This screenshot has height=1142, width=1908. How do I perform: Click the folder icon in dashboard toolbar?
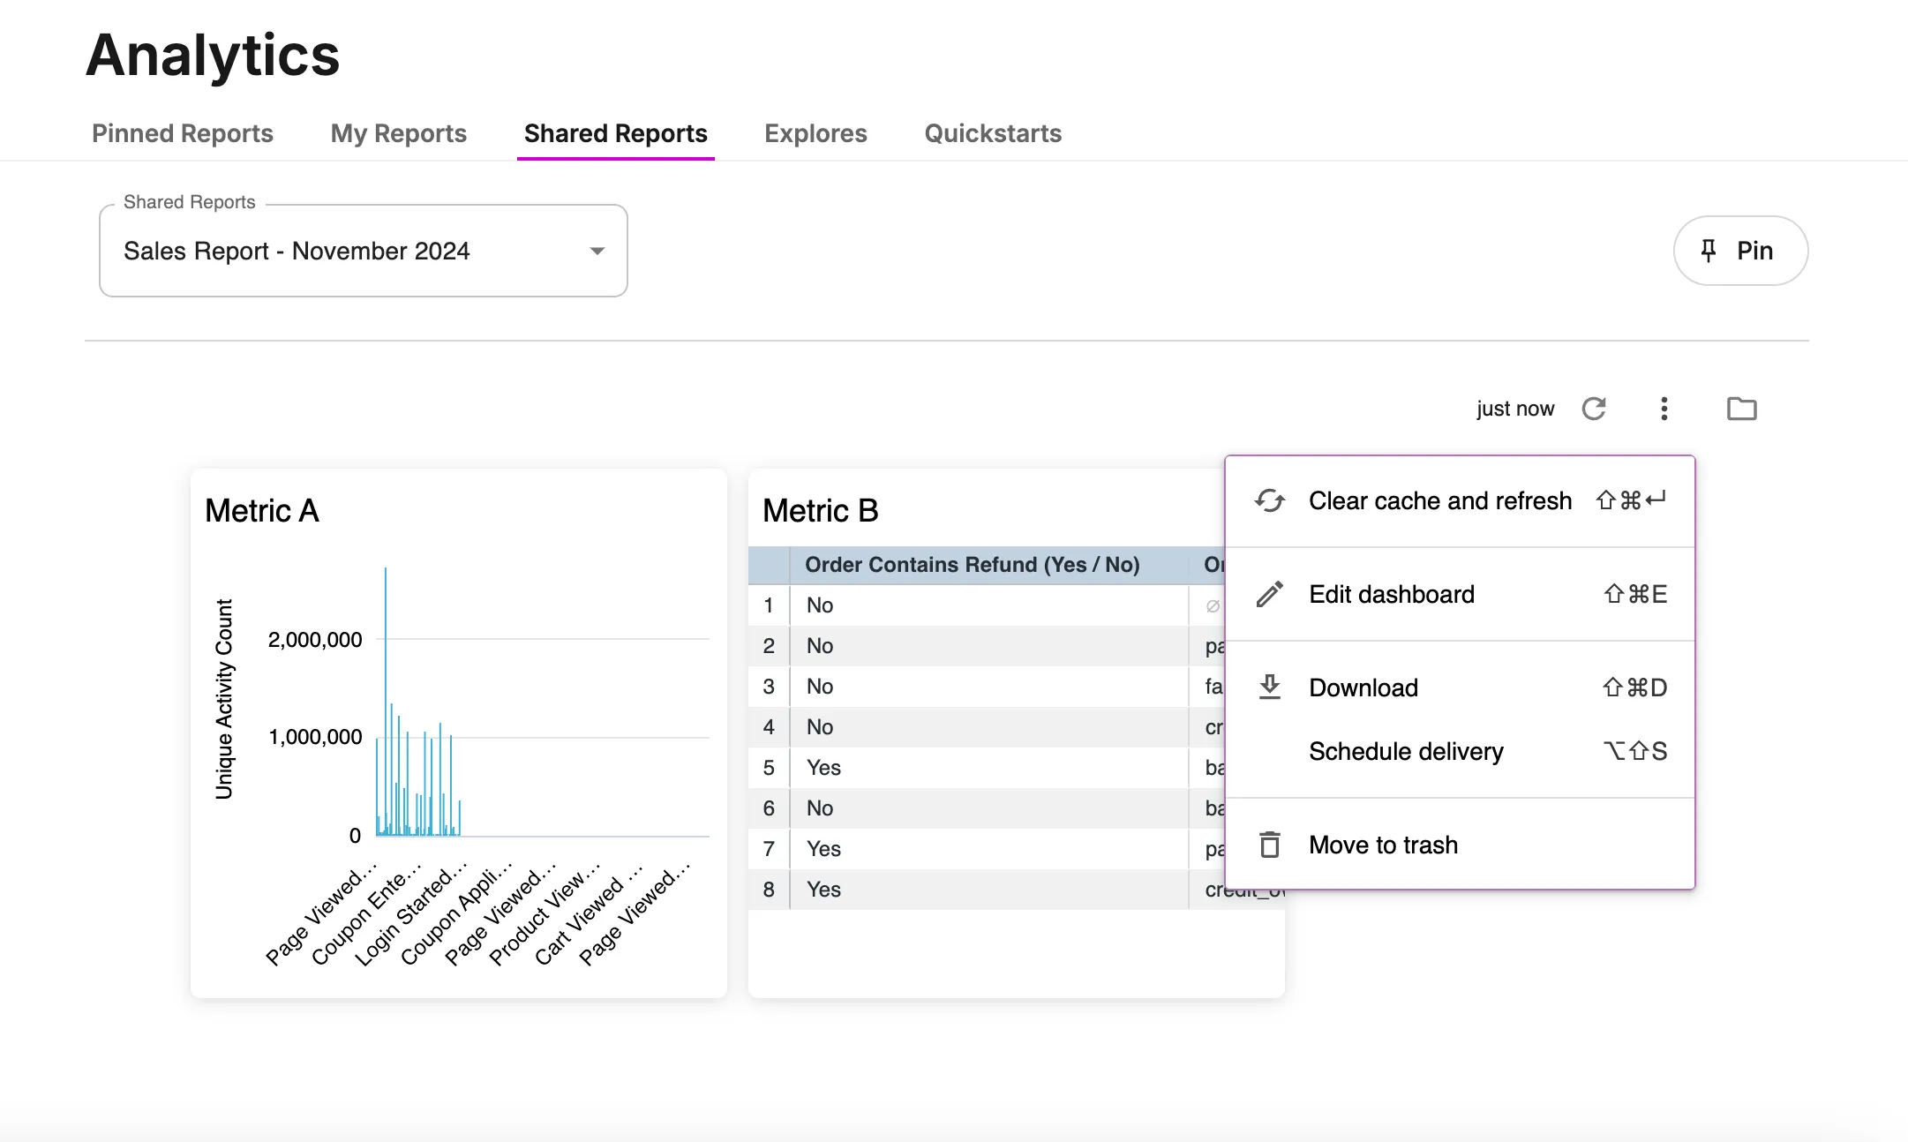[x=1741, y=409]
